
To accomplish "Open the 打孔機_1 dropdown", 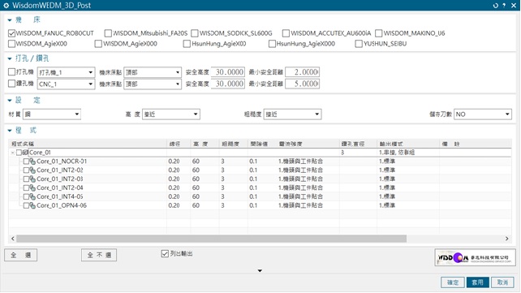I will click(x=66, y=72).
